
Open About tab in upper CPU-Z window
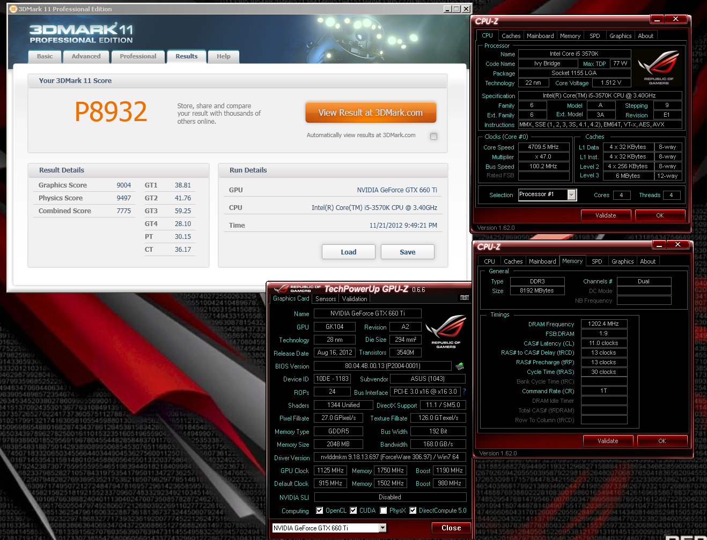(x=646, y=36)
